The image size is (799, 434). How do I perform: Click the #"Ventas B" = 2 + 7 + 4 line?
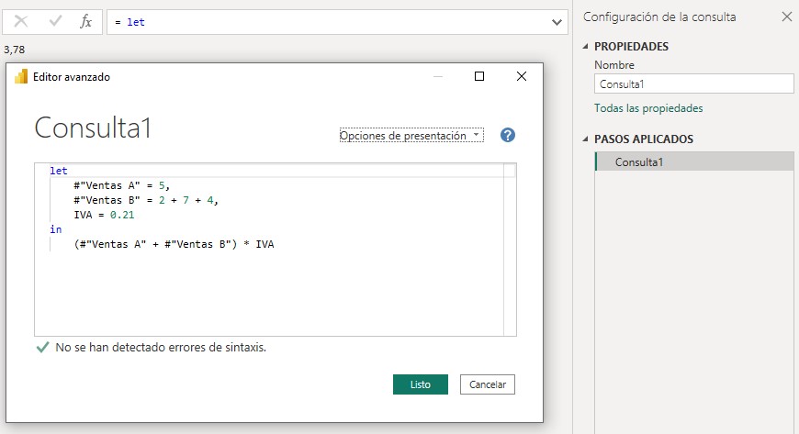pos(146,200)
